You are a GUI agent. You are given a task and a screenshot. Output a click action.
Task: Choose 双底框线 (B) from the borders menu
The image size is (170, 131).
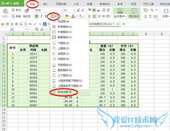[x=70, y=65]
